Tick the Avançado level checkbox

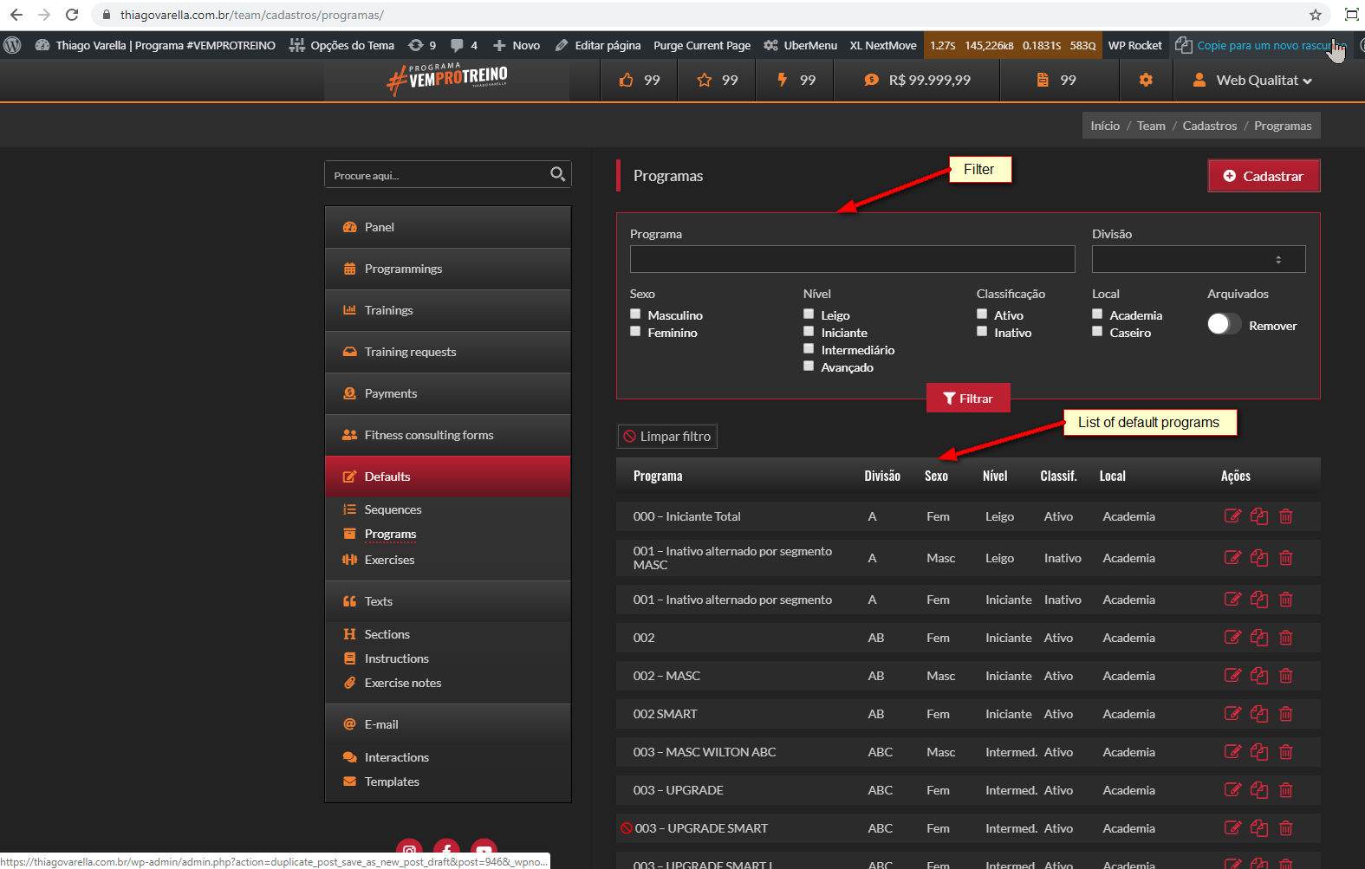click(809, 366)
